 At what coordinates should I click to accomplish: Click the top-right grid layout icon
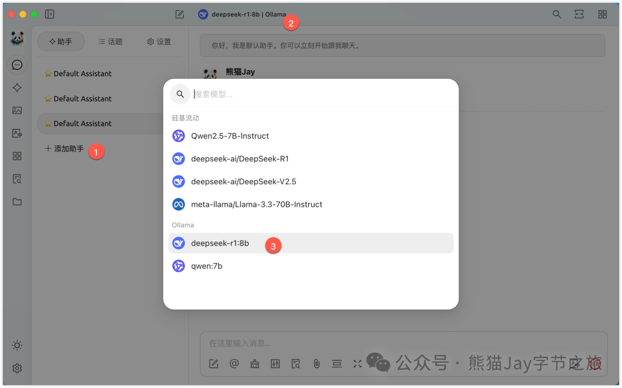pyautogui.click(x=602, y=14)
